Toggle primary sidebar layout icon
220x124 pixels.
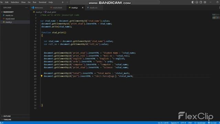pos(193,2)
